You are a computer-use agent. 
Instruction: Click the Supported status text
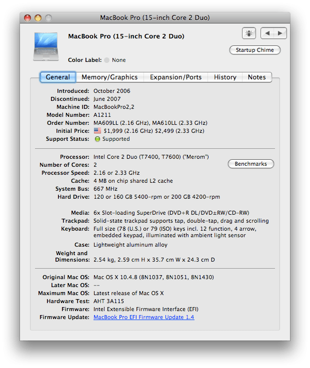tap(116, 139)
